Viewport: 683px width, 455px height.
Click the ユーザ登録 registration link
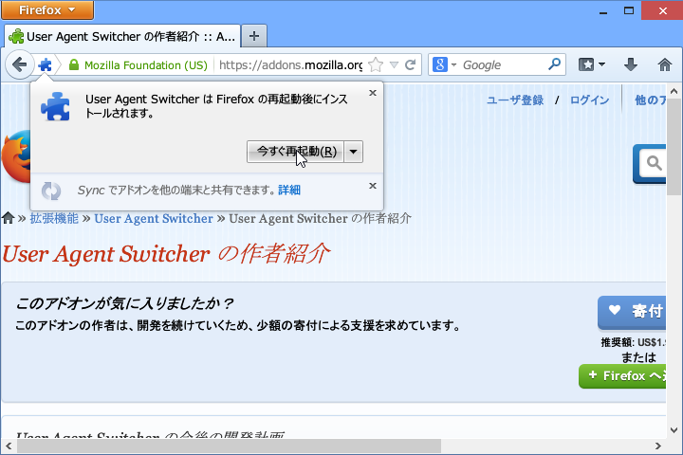(515, 100)
